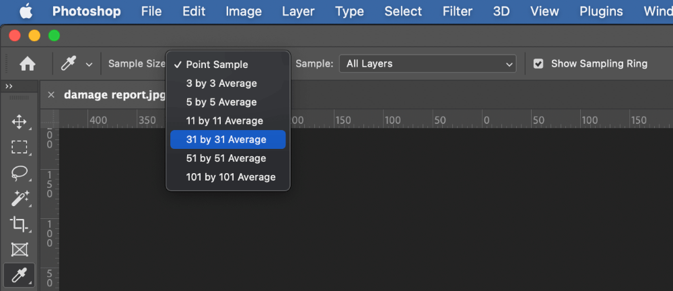Close the damage report.jpg document tab
Image resolution: width=673 pixels, height=291 pixels.
(x=51, y=95)
